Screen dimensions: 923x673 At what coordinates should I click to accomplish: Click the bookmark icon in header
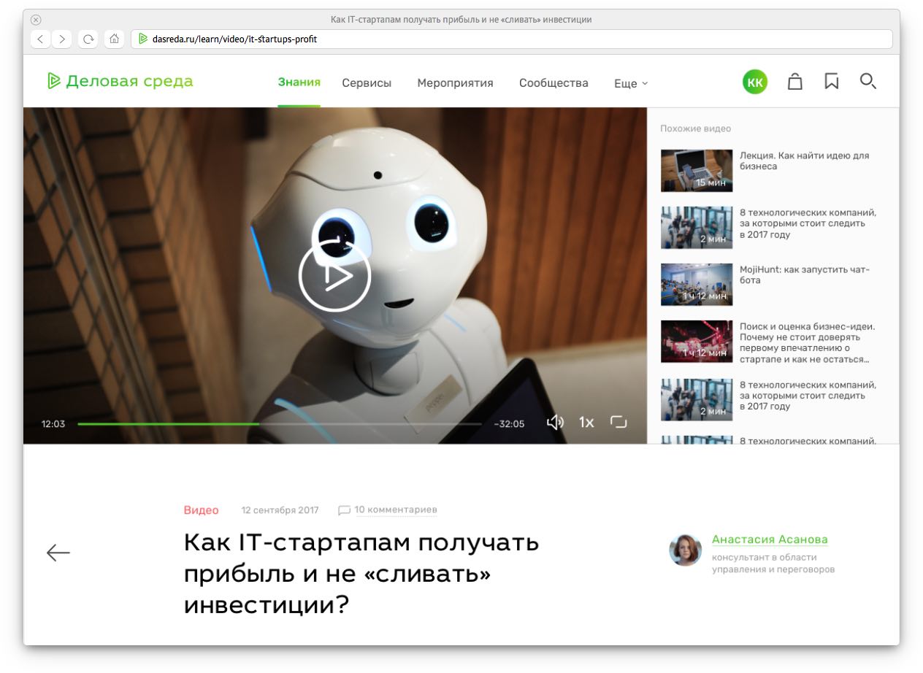pos(831,82)
